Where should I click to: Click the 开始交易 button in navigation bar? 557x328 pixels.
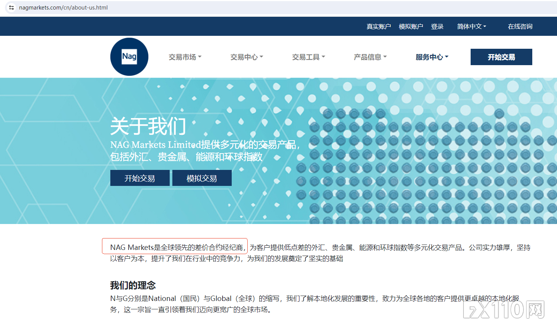coord(501,57)
